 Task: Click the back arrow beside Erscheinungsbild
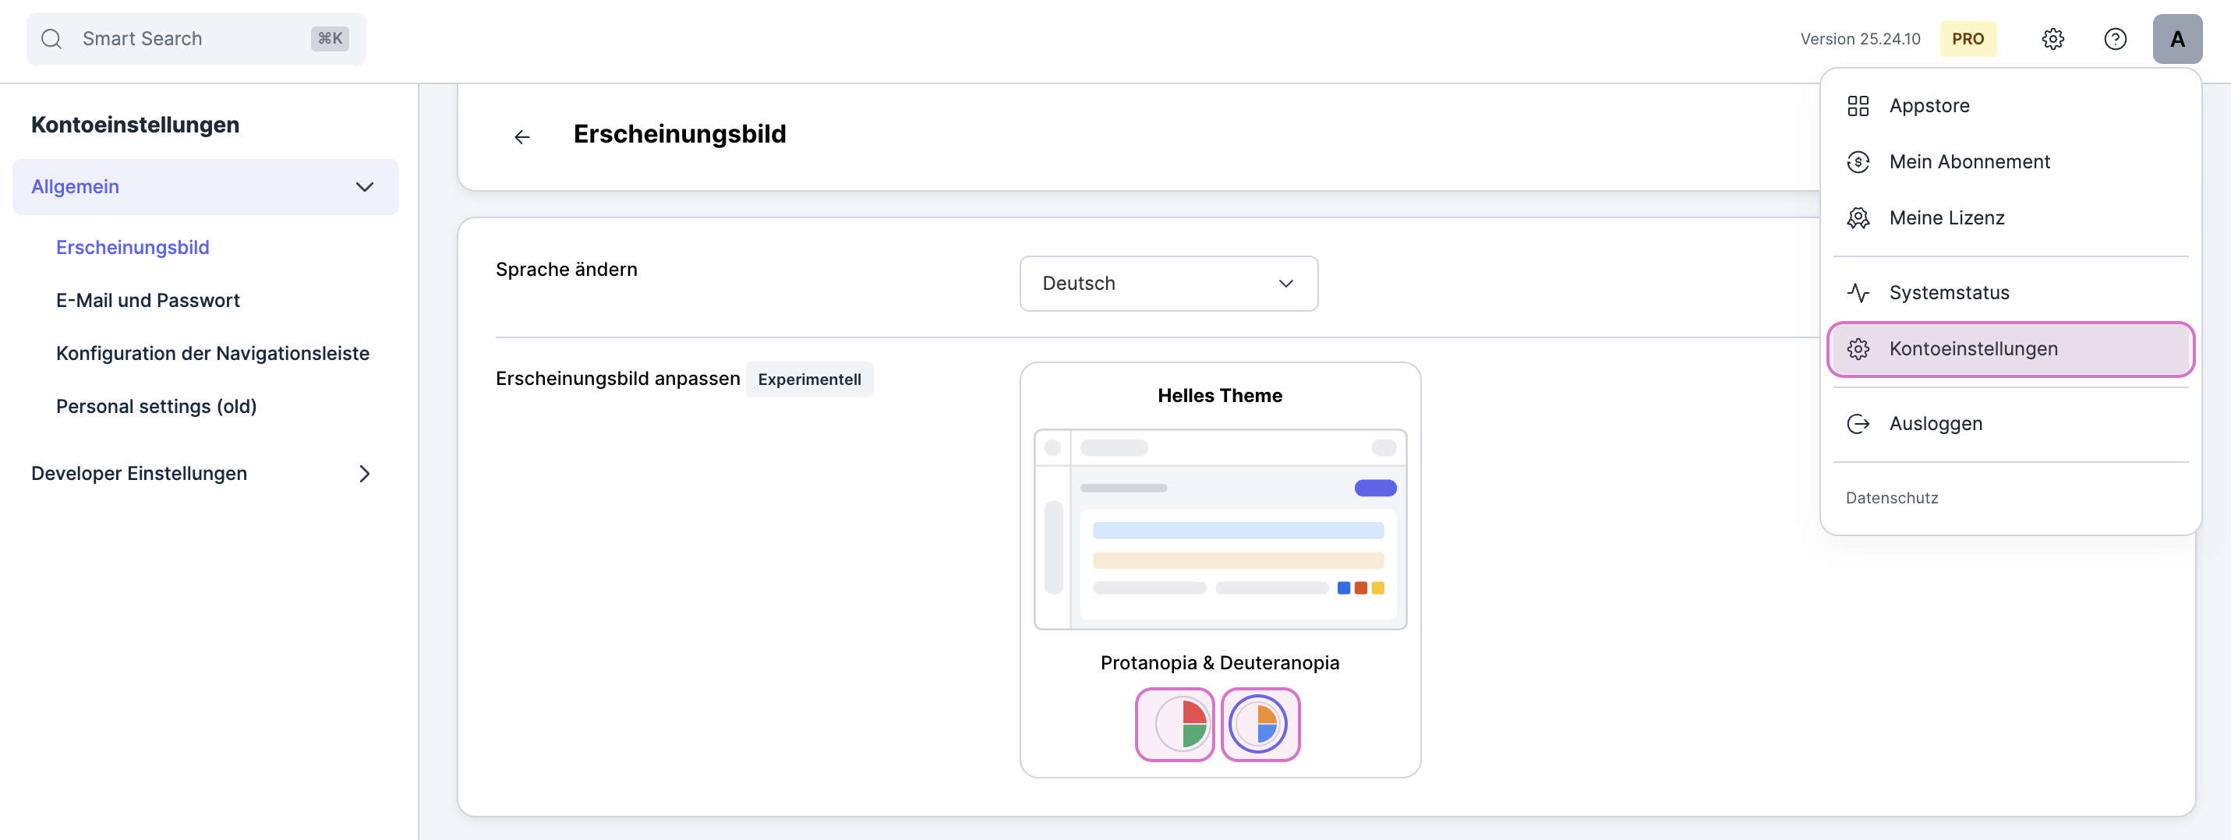pos(522,137)
